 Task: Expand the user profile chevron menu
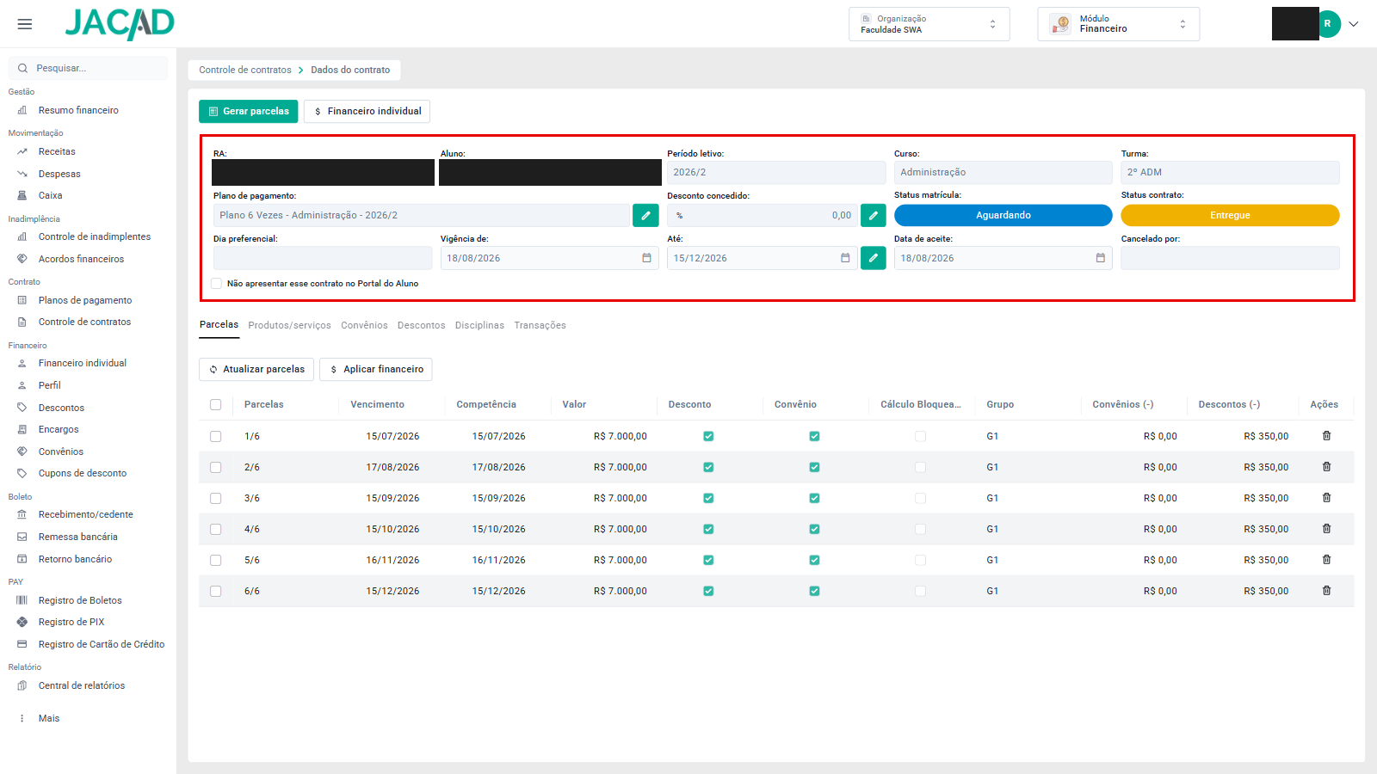click(x=1354, y=24)
